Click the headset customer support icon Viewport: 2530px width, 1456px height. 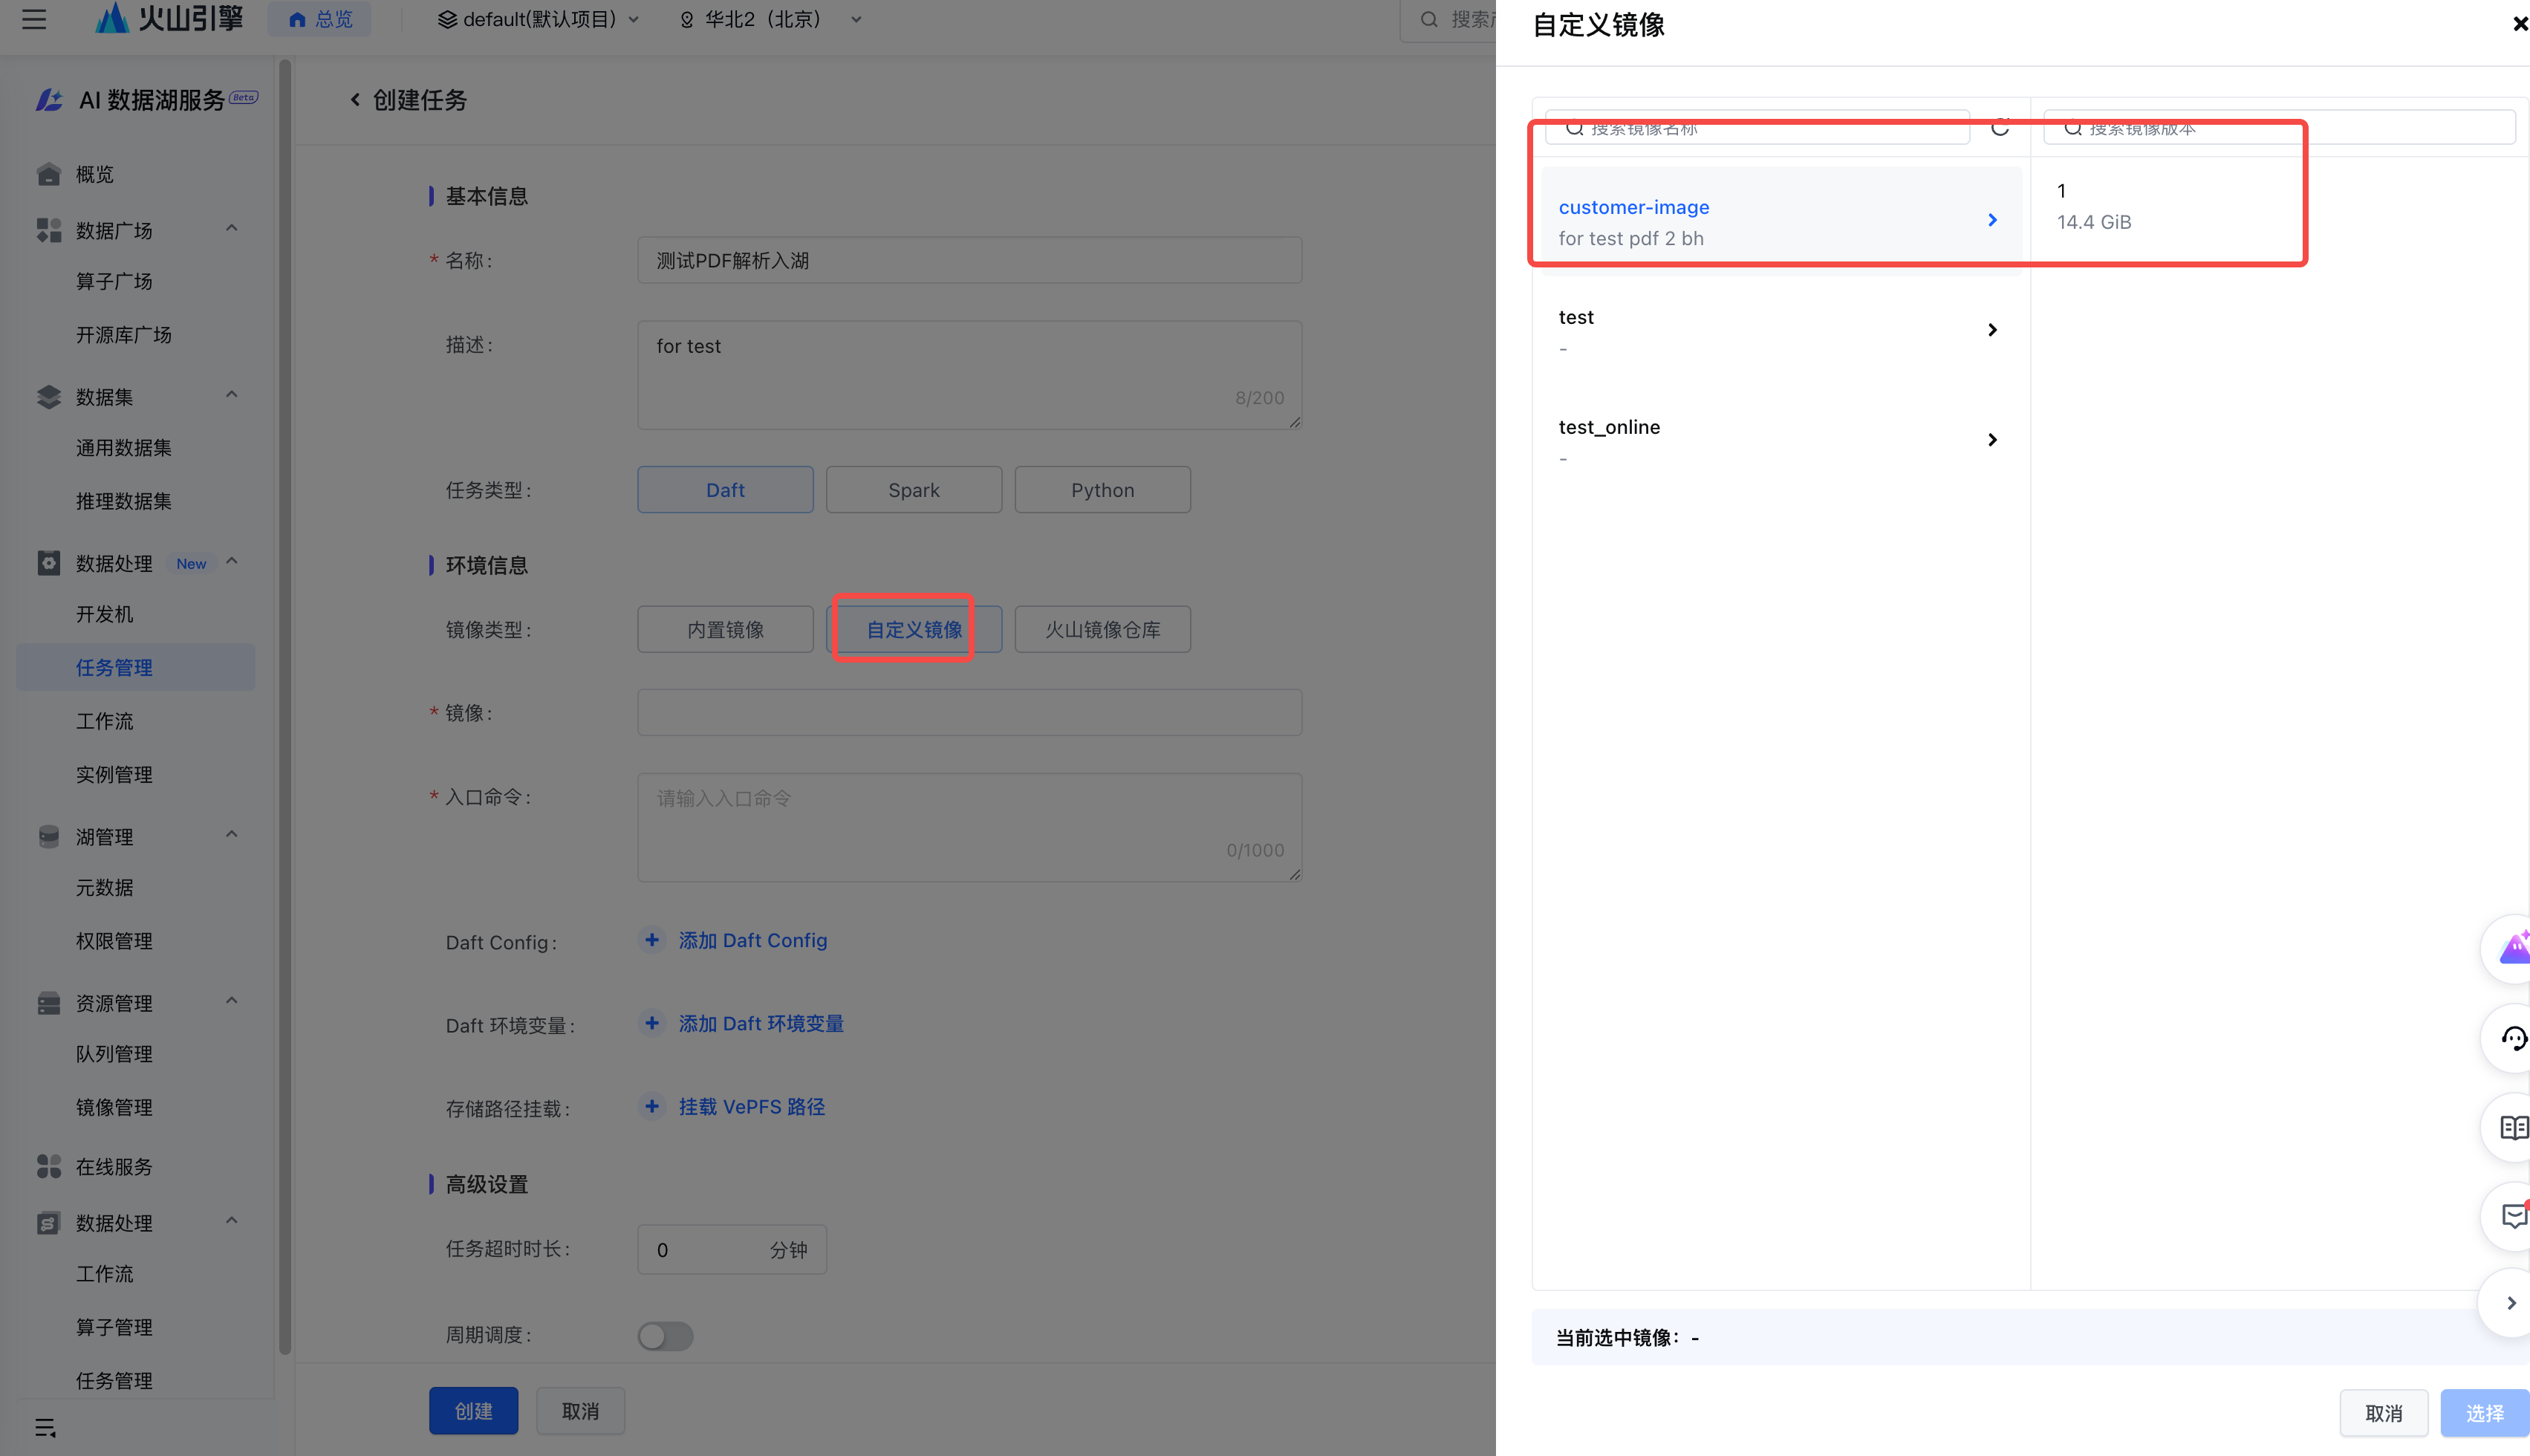click(2512, 1039)
